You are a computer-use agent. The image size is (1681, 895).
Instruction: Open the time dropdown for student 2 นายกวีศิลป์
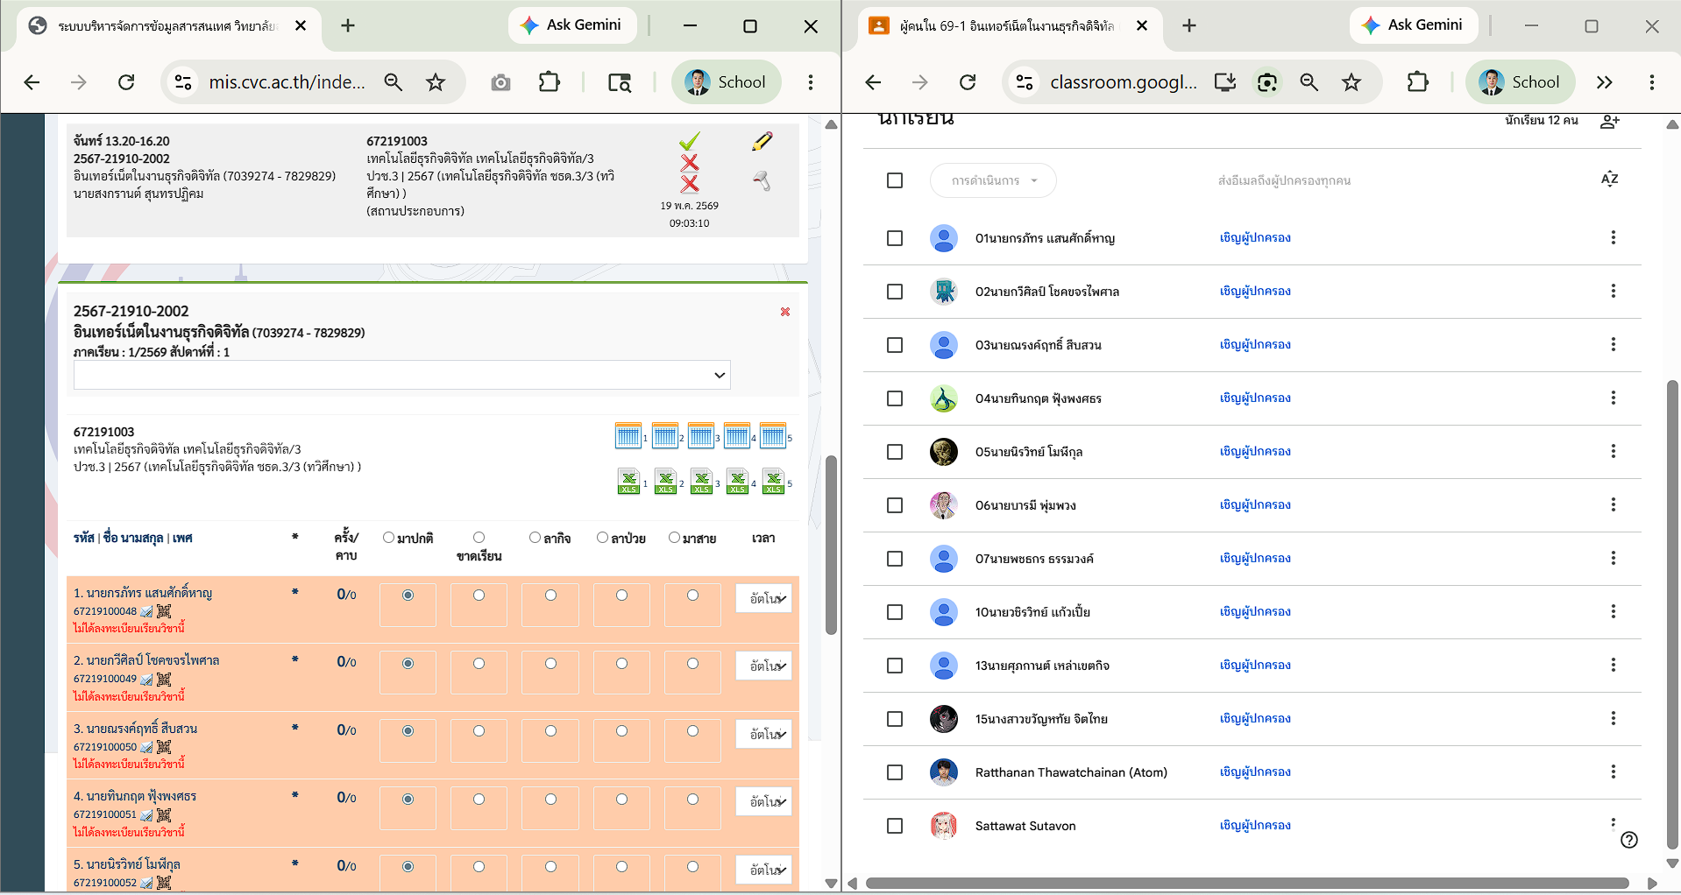763,666
